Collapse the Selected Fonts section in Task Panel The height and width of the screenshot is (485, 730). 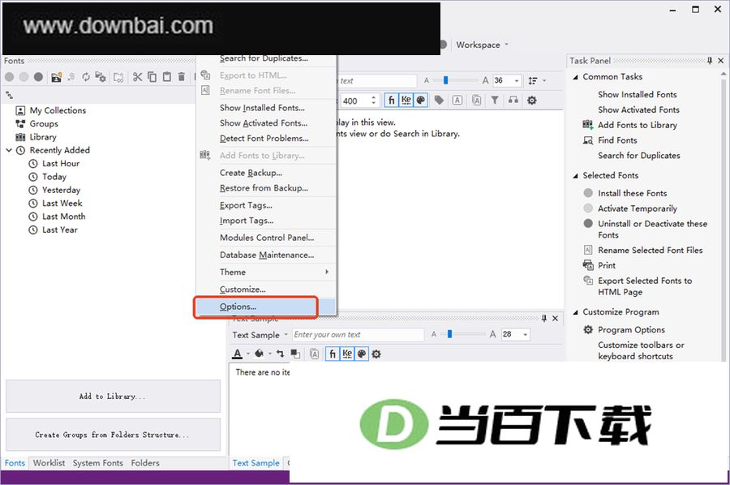pyautogui.click(x=575, y=176)
